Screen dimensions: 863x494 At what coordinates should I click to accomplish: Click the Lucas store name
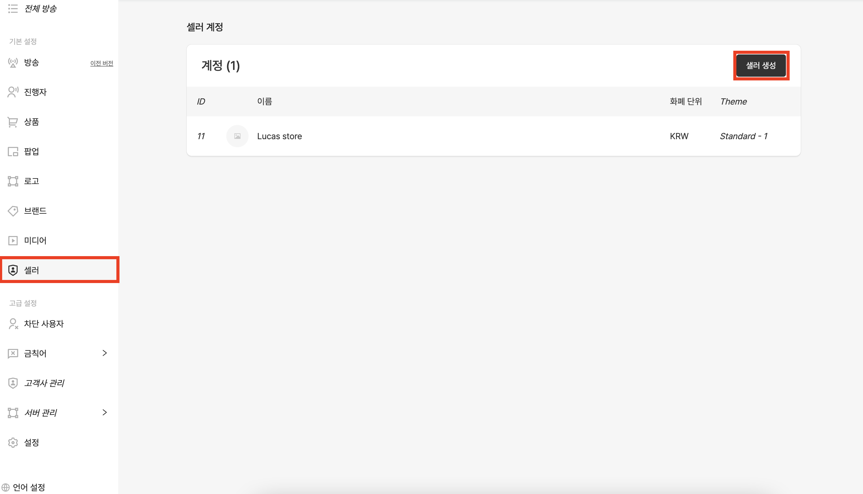pyautogui.click(x=280, y=136)
